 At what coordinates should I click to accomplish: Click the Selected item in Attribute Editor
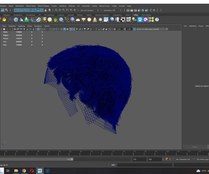pos(193,26)
